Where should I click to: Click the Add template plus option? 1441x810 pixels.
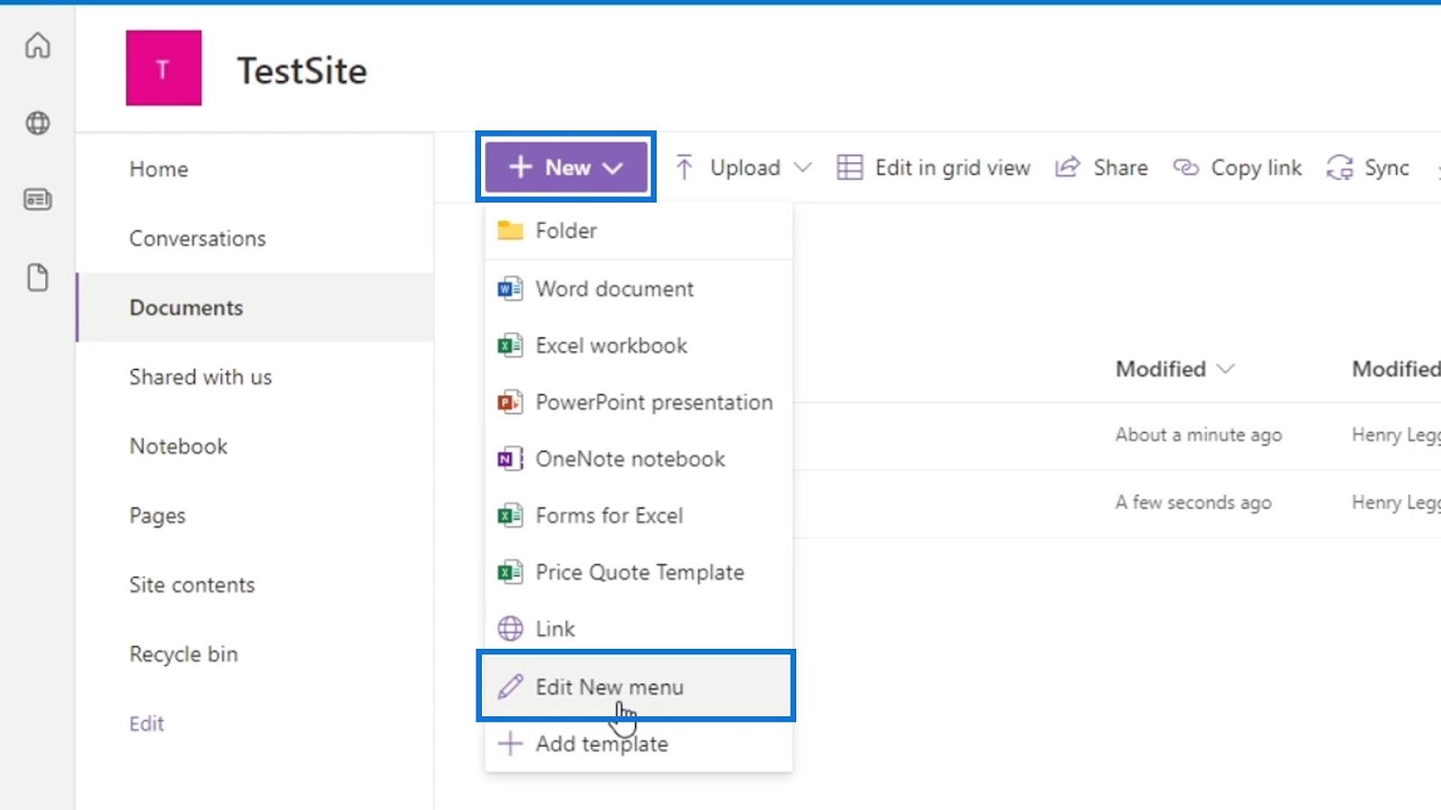point(639,744)
